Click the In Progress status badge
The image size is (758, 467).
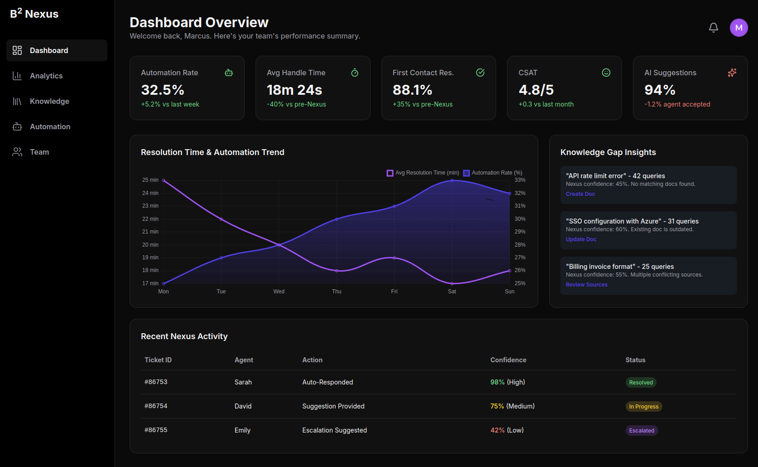tap(643, 407)
